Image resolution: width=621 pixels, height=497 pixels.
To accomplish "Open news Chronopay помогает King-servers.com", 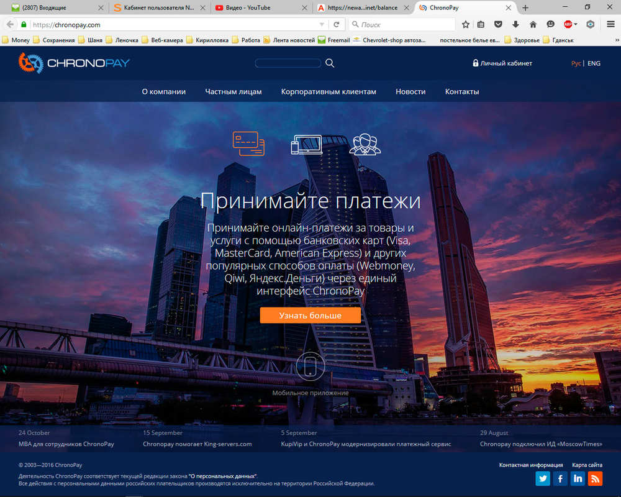I will click(x=197, y=444).
